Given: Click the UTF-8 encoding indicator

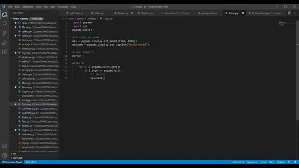Looking at the screenshot, I should tap(263, 162).
